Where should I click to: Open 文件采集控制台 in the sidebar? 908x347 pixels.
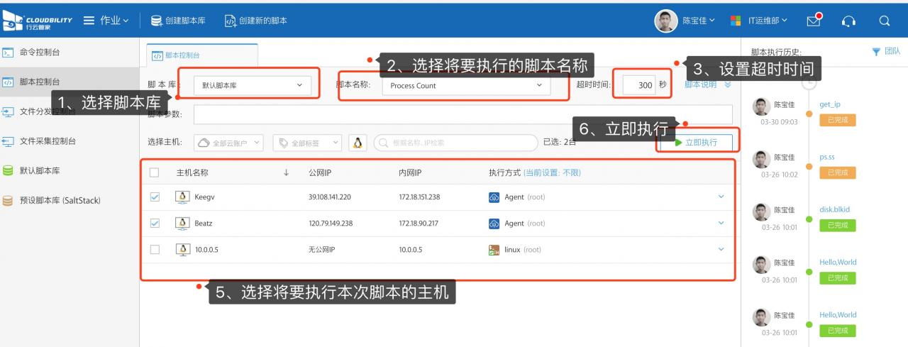[48, 141]
